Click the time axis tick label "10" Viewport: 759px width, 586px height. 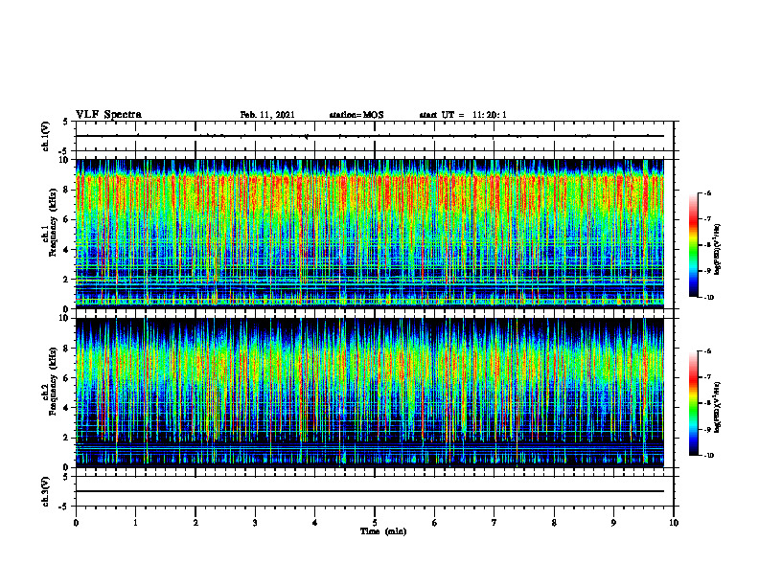tap(674, 523)
